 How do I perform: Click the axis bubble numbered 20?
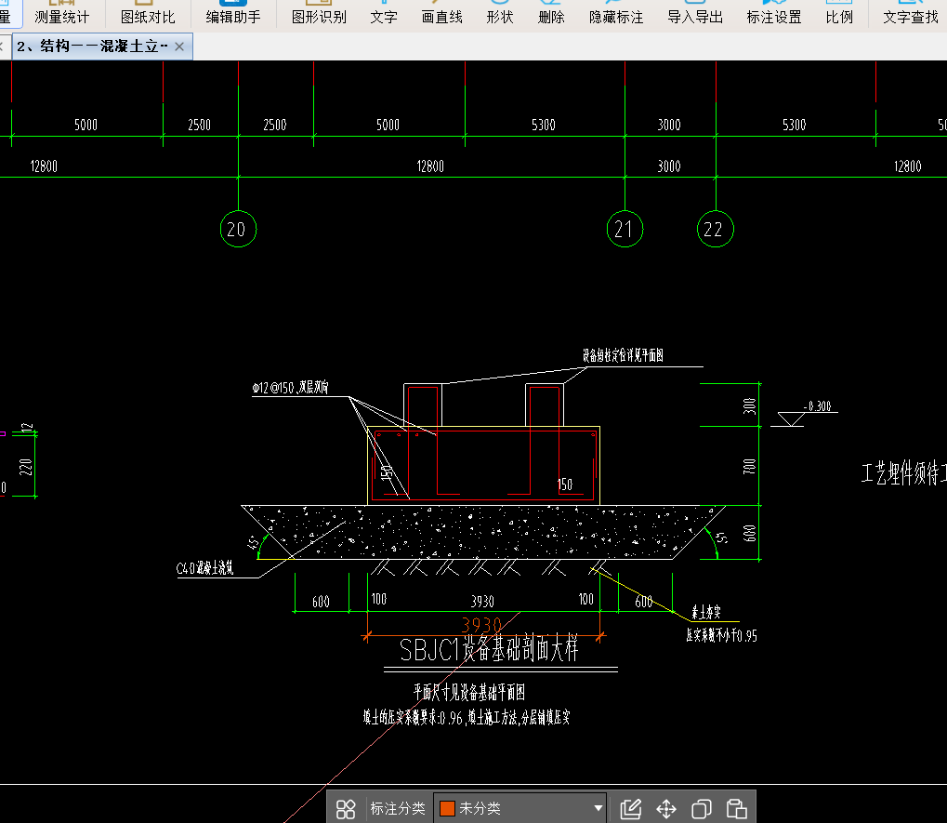[x=238, y=229]
